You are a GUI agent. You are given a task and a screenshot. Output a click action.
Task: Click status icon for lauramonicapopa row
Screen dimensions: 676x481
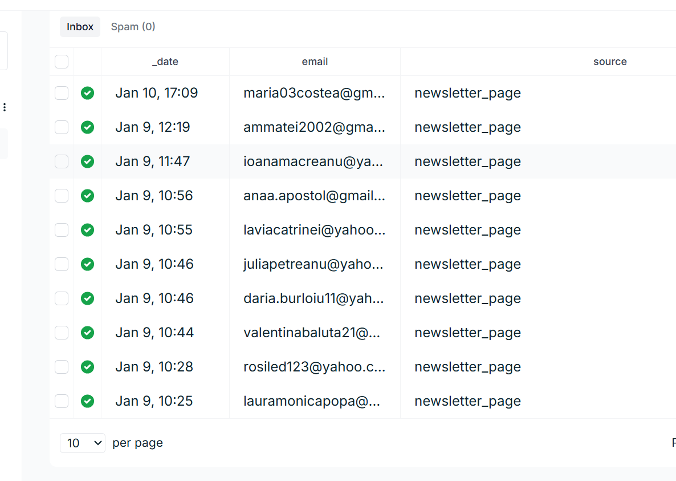coord(87,401)
